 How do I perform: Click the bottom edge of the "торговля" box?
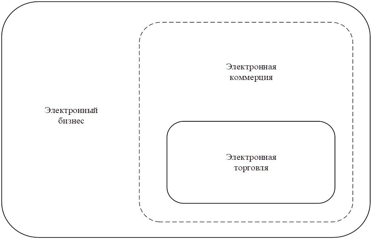251,203
